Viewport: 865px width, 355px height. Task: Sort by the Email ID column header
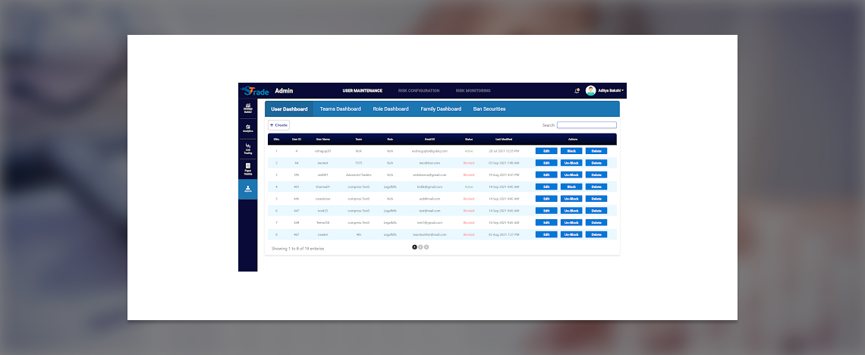point(429,140)
